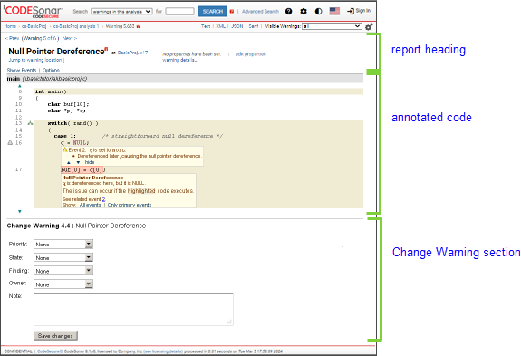Open the search scope dropdown
Image resolution: width=521 pixels, height=356 pixels.
point(121,11)
